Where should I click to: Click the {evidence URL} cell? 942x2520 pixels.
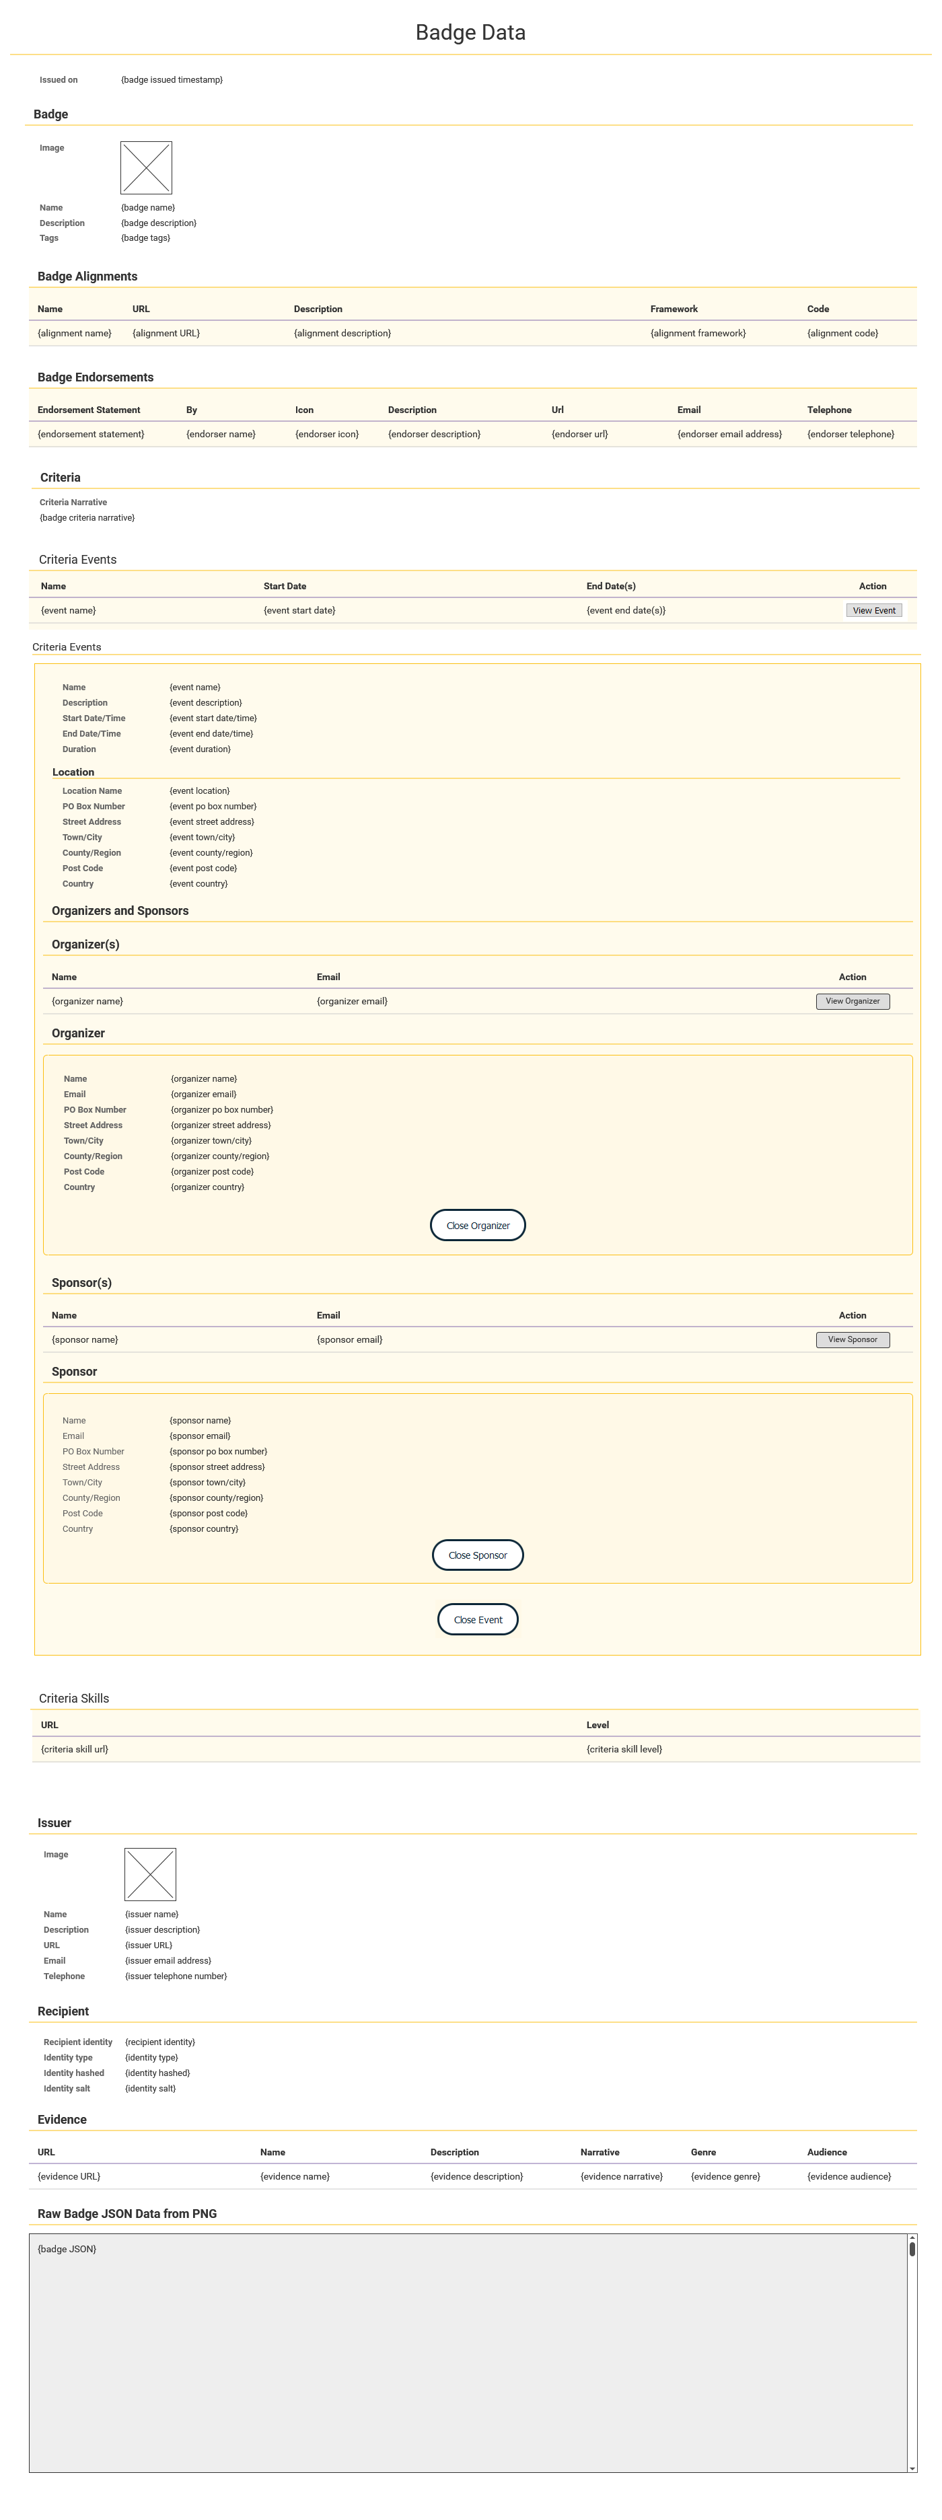pos(69,2177)
